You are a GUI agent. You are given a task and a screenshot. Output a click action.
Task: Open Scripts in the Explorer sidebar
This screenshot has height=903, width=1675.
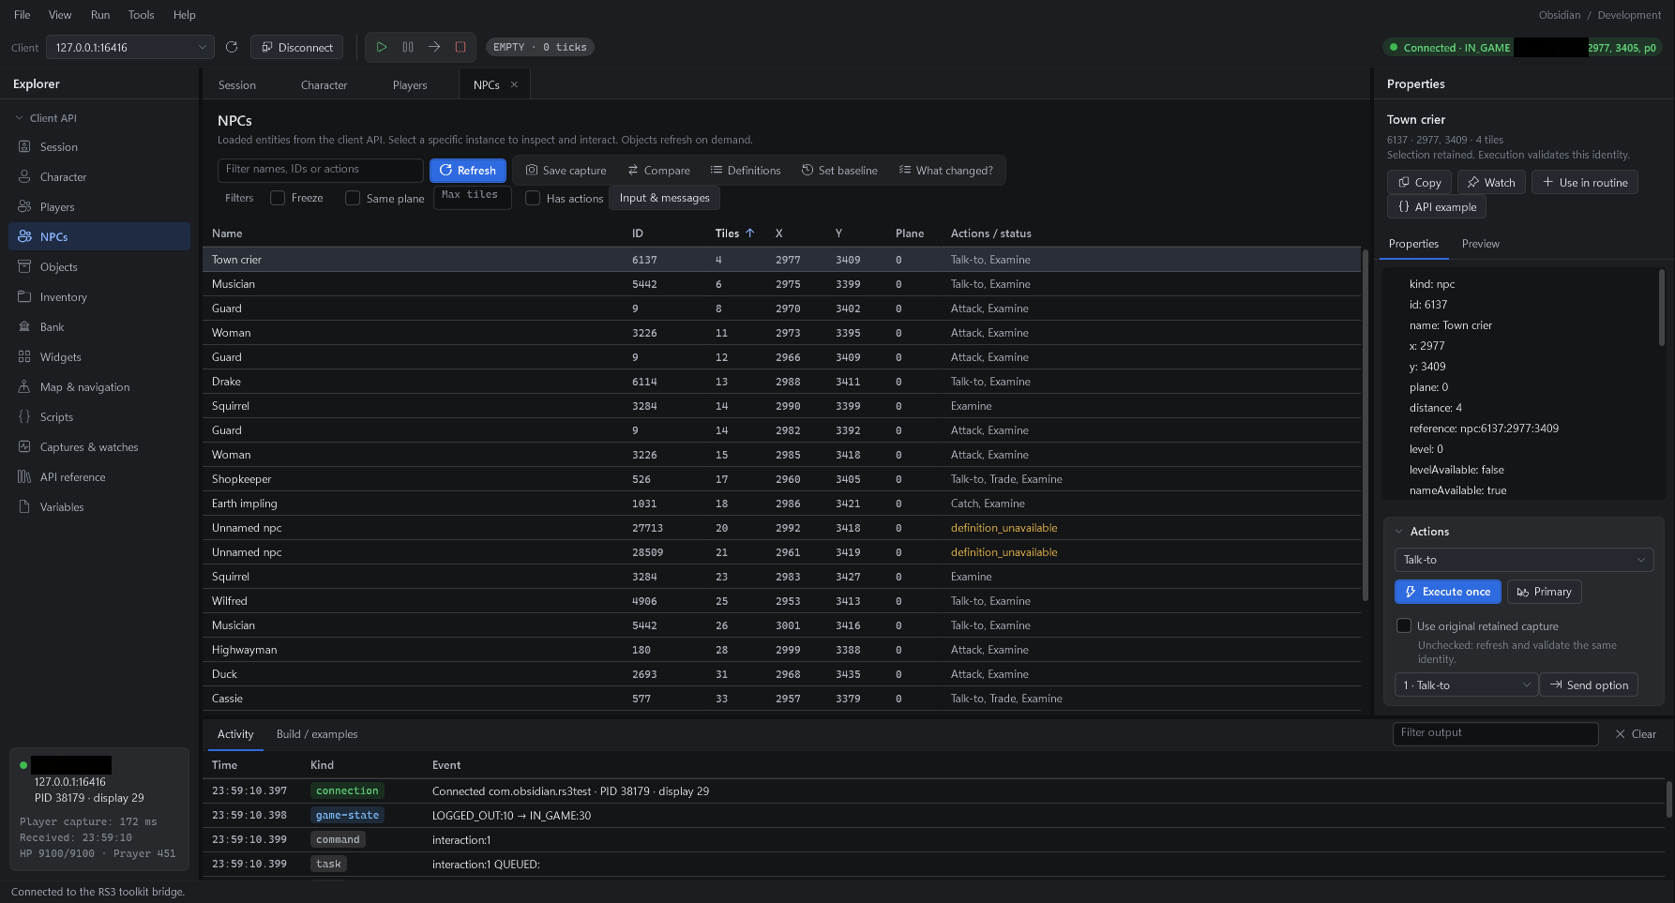(x=99, y=417)
